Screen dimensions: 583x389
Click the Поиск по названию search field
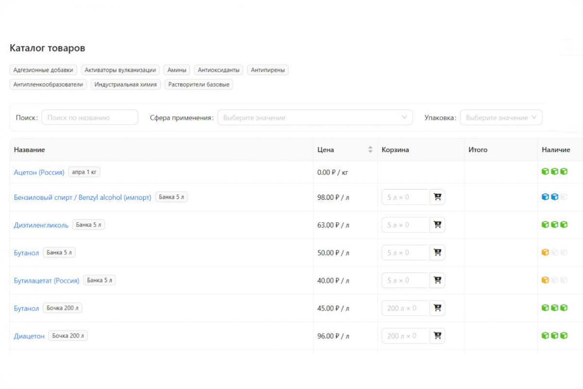click(90, 118)
